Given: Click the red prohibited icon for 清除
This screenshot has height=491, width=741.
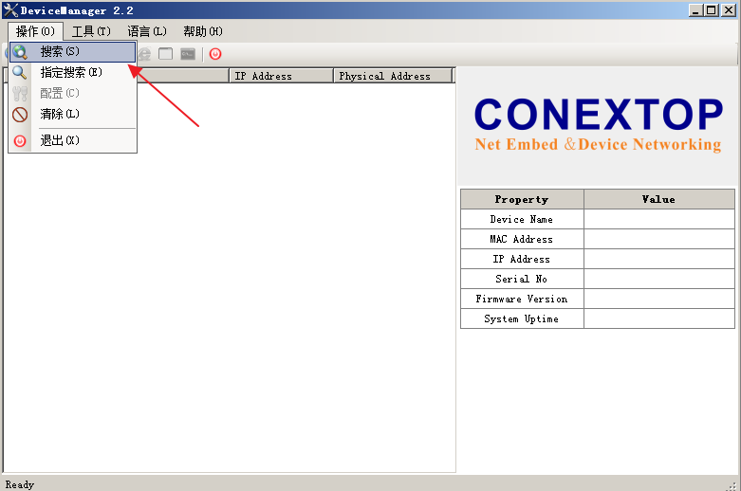Looking at the screenshot, I should coord(20,115).
